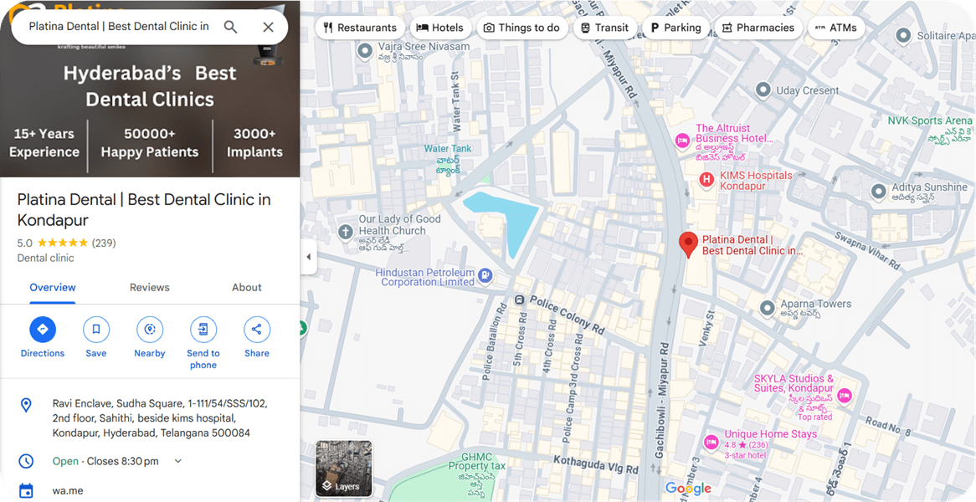Click the Send to phone icon

pos(203,330)
